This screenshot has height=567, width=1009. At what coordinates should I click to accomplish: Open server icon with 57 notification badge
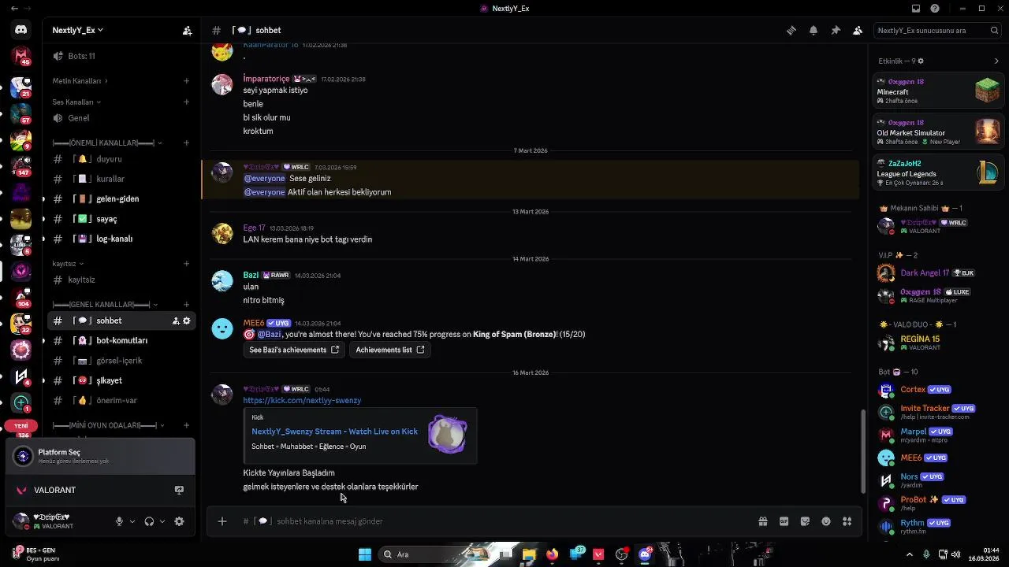pos(21,114)
